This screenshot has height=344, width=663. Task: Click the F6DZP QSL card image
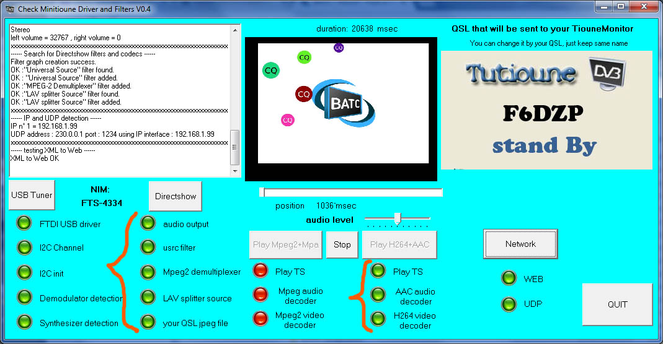pos(547,110)
